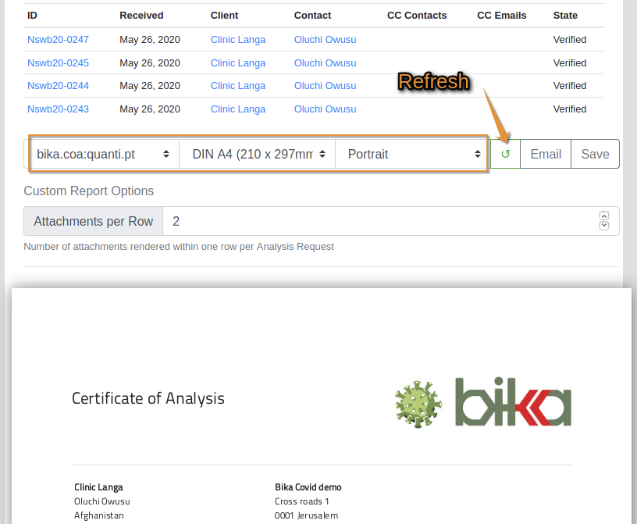Click the green Refresh reload icon

[x=505, y=154]
